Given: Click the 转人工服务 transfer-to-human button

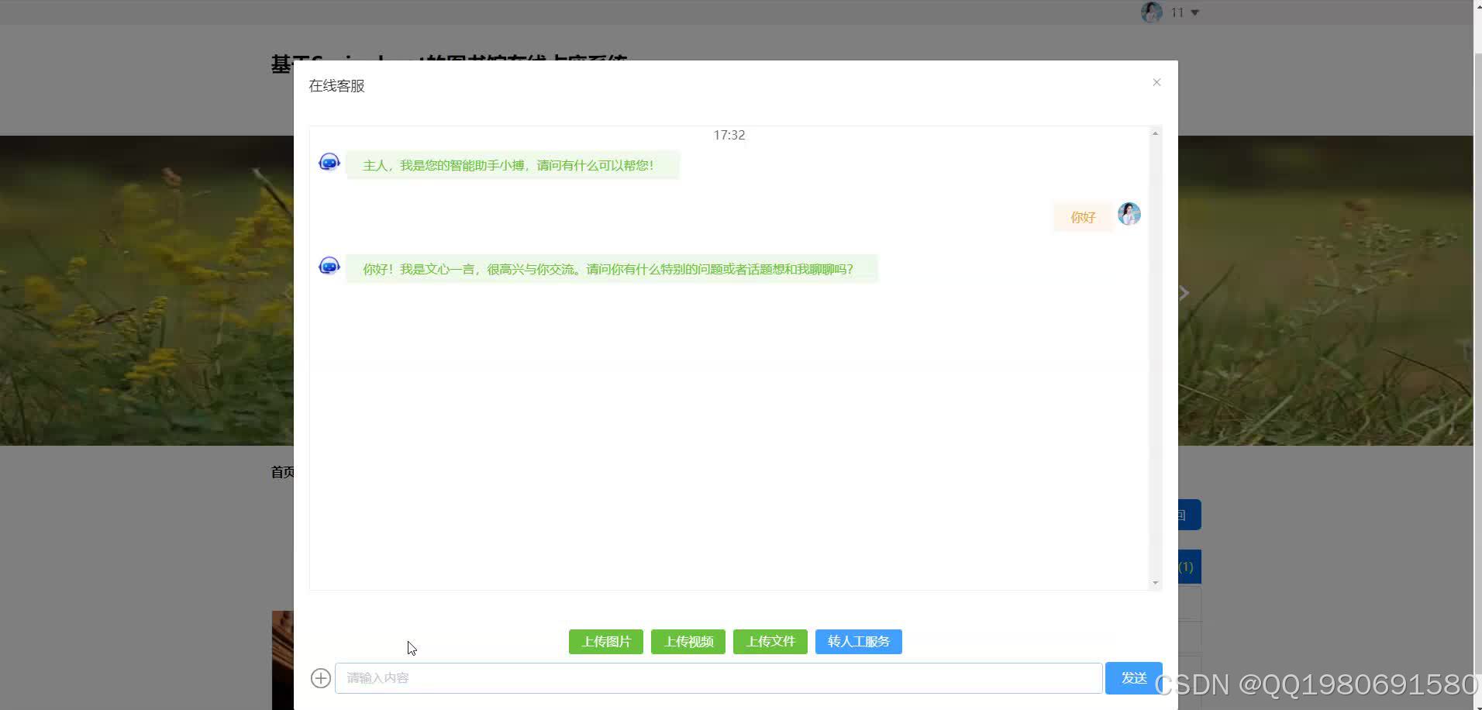Looking at the screenshot, I should (x=859, y=641).
